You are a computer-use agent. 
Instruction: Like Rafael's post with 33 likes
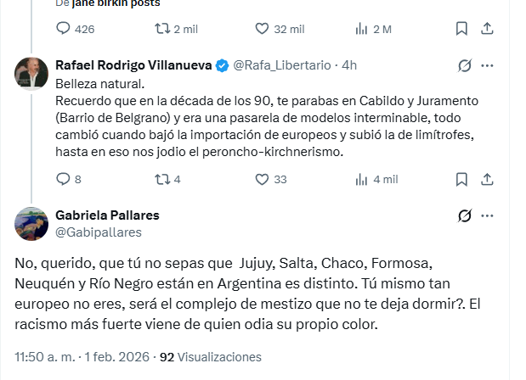[262, 179]
